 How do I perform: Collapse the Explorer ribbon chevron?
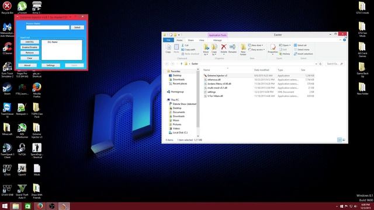pos(340,40)
